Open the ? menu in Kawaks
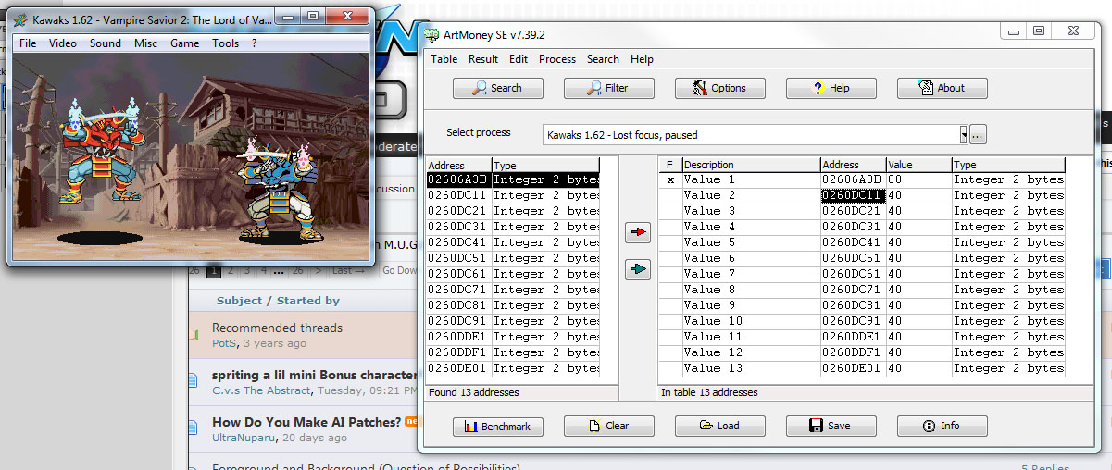This screenshot has width=1112, height=470. coord(255,43)
